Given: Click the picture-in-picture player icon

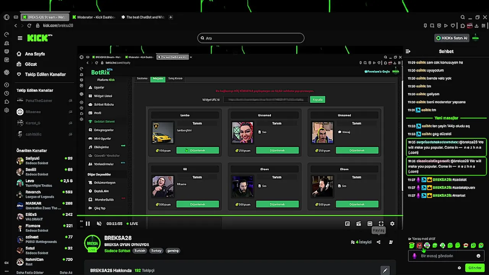Looking at the screenshot, I should 347,224.
